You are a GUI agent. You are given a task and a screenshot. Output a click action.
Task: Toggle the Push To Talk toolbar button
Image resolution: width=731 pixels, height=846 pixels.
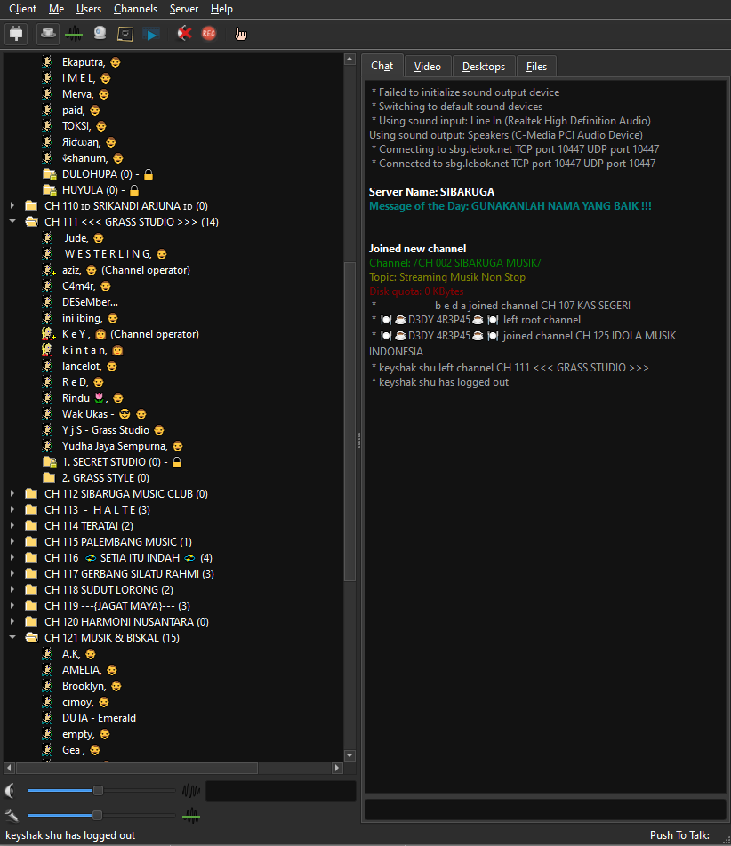point(49,34)
